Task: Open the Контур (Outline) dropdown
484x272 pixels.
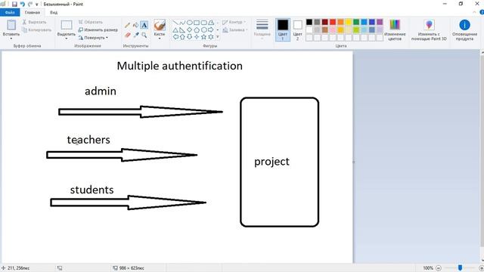Action: [234, 22]
